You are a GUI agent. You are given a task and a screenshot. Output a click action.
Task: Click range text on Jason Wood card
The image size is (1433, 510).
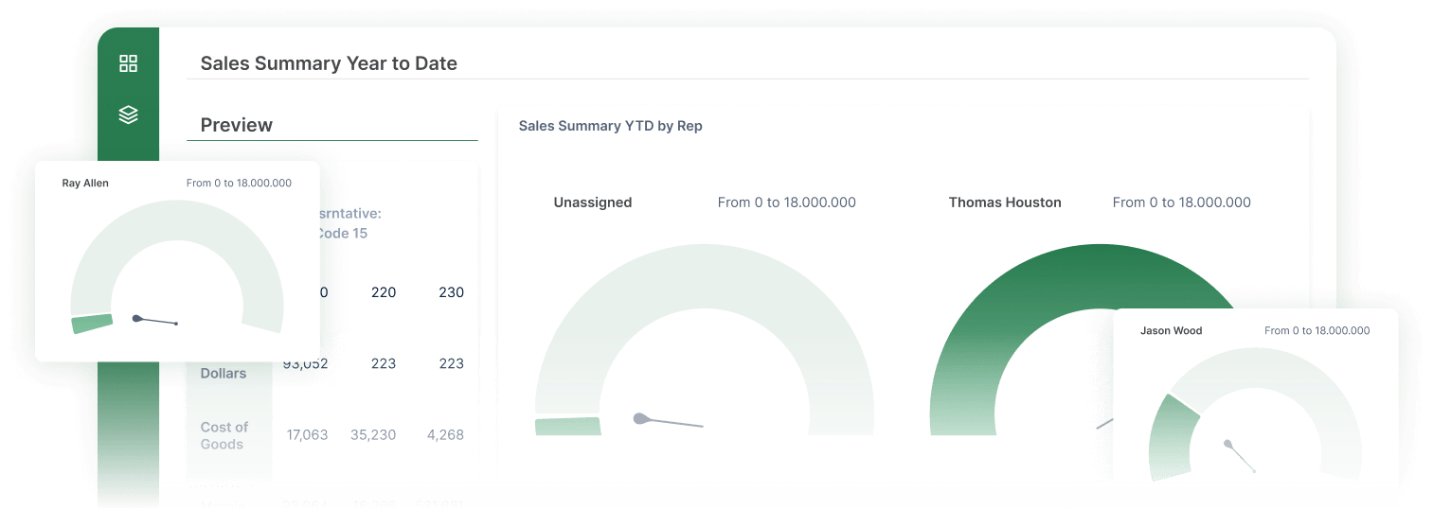[1317, 331]
